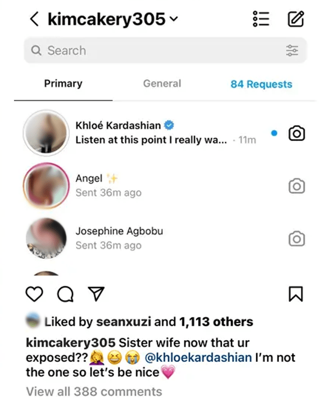Open camera for Josephine Agbobu chat
This screenshot has width=321, height=401.
click(296, 239)
